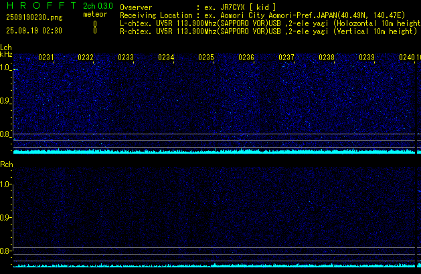The image size is (421, 274).
Task: Click the R-ch receiver description line
Action: (x=268, y=31)
